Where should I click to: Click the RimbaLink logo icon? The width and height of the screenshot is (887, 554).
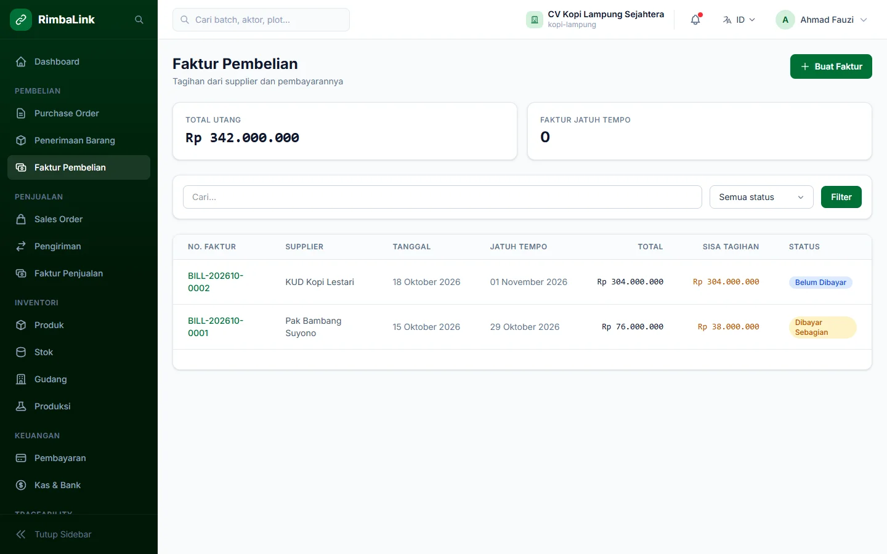[x=21, y=20]
